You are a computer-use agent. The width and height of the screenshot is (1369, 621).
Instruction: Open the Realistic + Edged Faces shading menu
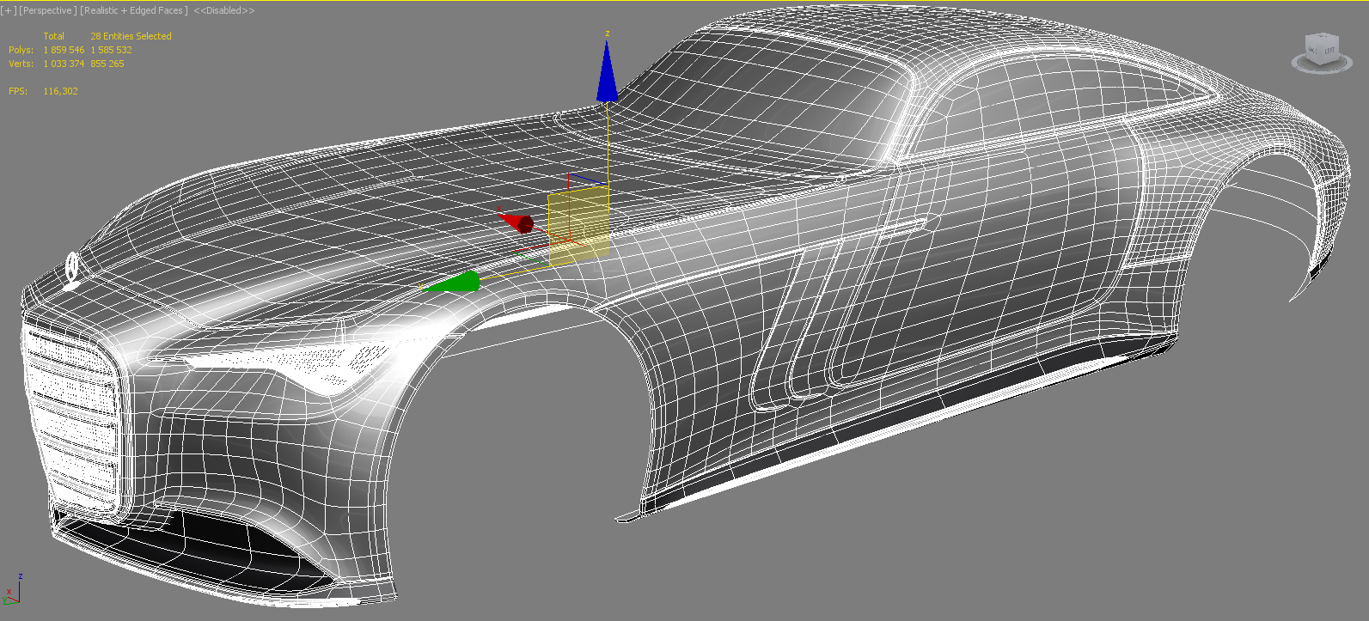click(x=134, y=10)
